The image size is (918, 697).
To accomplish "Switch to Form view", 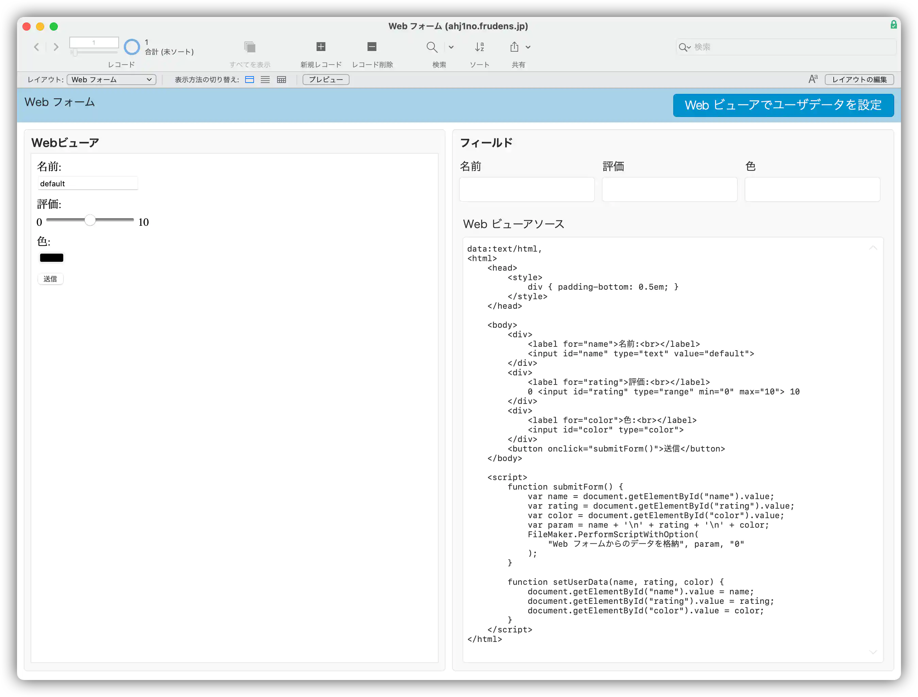I will pyautogui.click(x=250, y=80).
